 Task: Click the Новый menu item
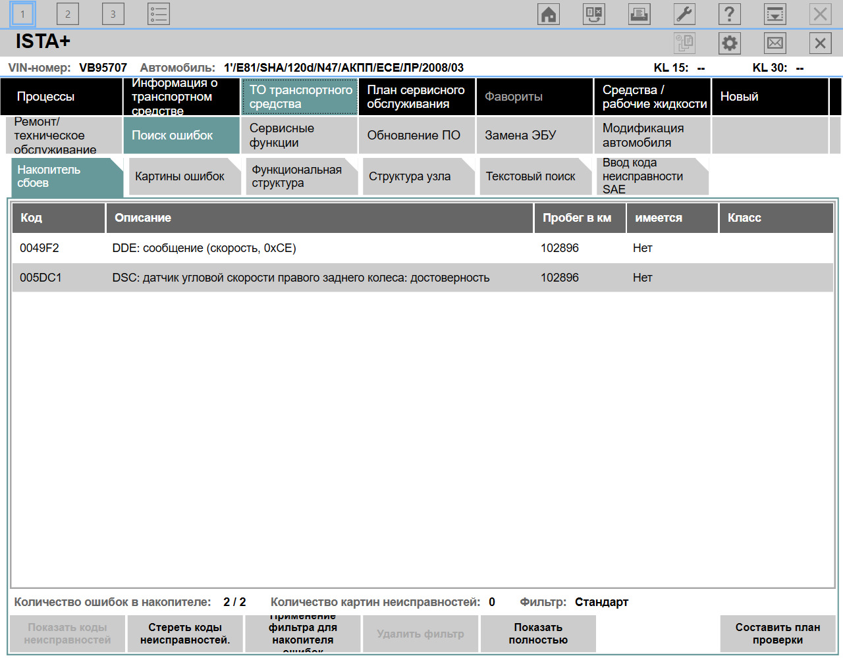pos(770,97)
